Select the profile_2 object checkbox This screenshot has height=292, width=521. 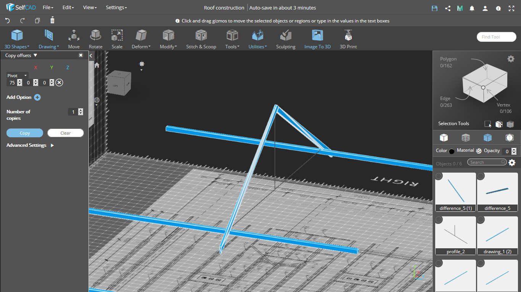[x=439, y=220]
